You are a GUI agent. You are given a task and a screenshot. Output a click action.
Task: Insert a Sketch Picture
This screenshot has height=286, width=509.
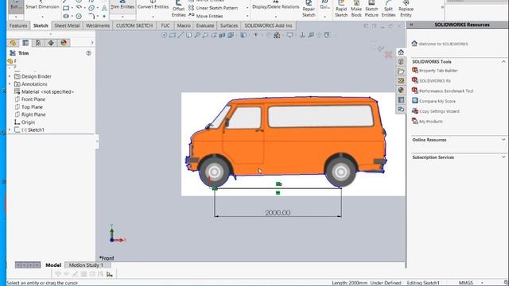pos(371,9)
